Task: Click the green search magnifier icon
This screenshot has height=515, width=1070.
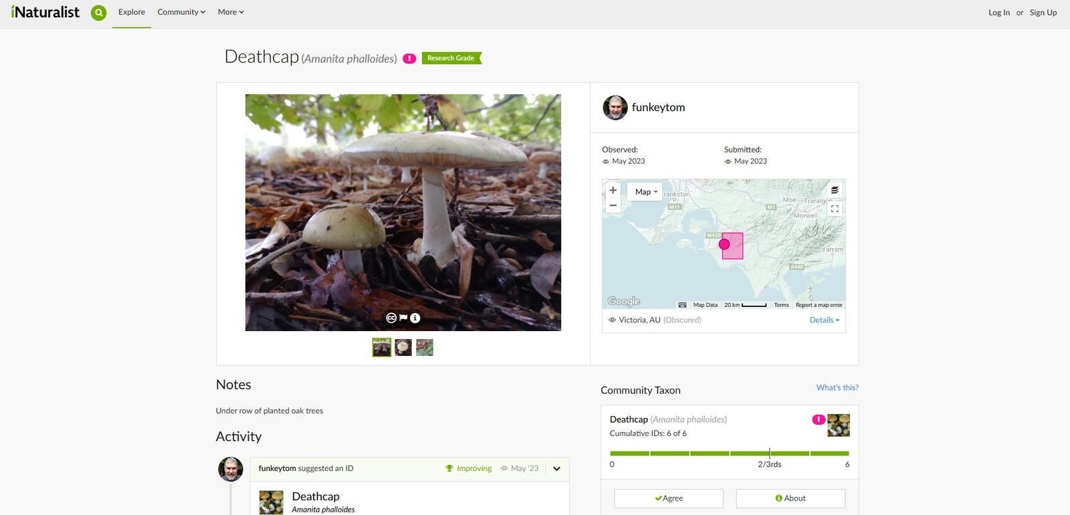Action: point(98,13)
